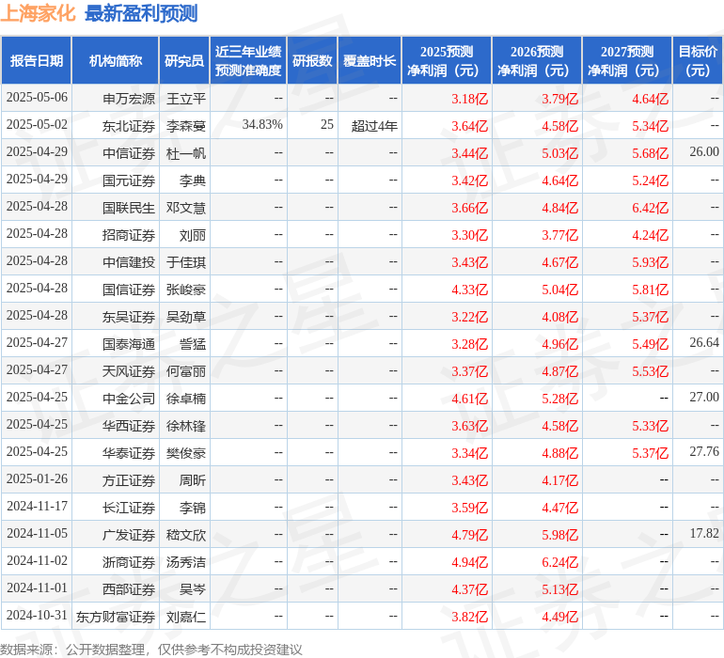Click the 2027预测净利润 column header
This screenshot has height=658, width=724.
627,61
